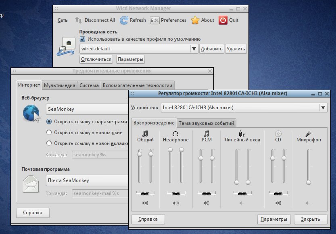Mute the PCM channel speaker icon
336x234 pixels.
[207, 203]
